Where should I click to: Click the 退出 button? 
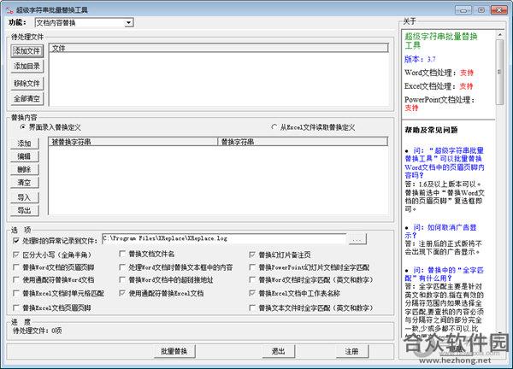click(278, 351)
